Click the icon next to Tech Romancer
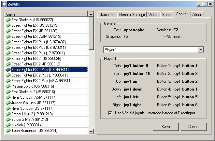215x141 pixels. [8, 131]
